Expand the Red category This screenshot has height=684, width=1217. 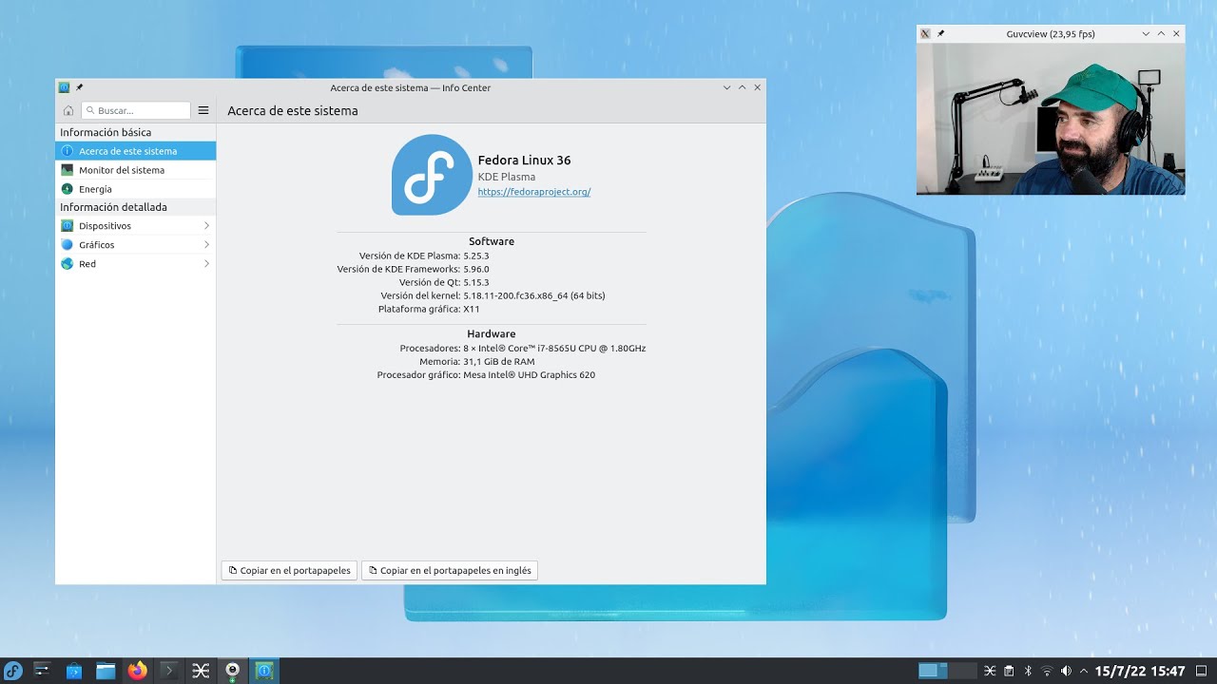[136, 264]
